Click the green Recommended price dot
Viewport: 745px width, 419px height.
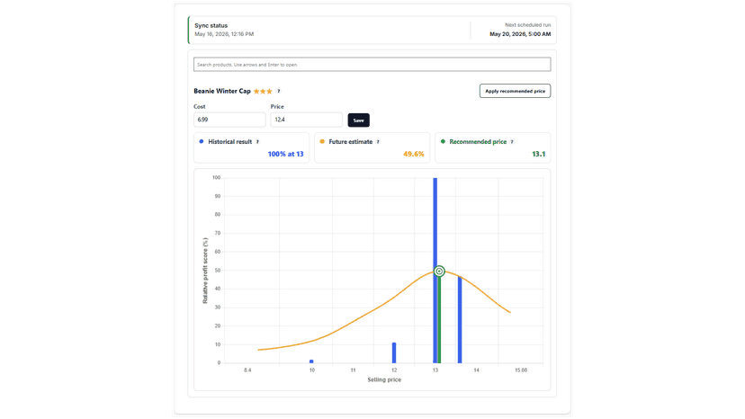(443, 141)
